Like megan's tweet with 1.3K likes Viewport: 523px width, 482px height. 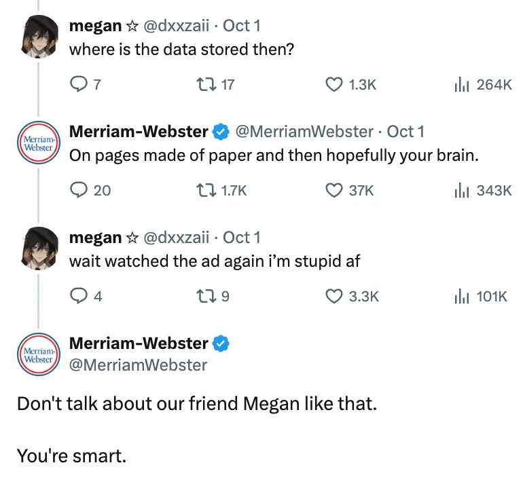333,84
